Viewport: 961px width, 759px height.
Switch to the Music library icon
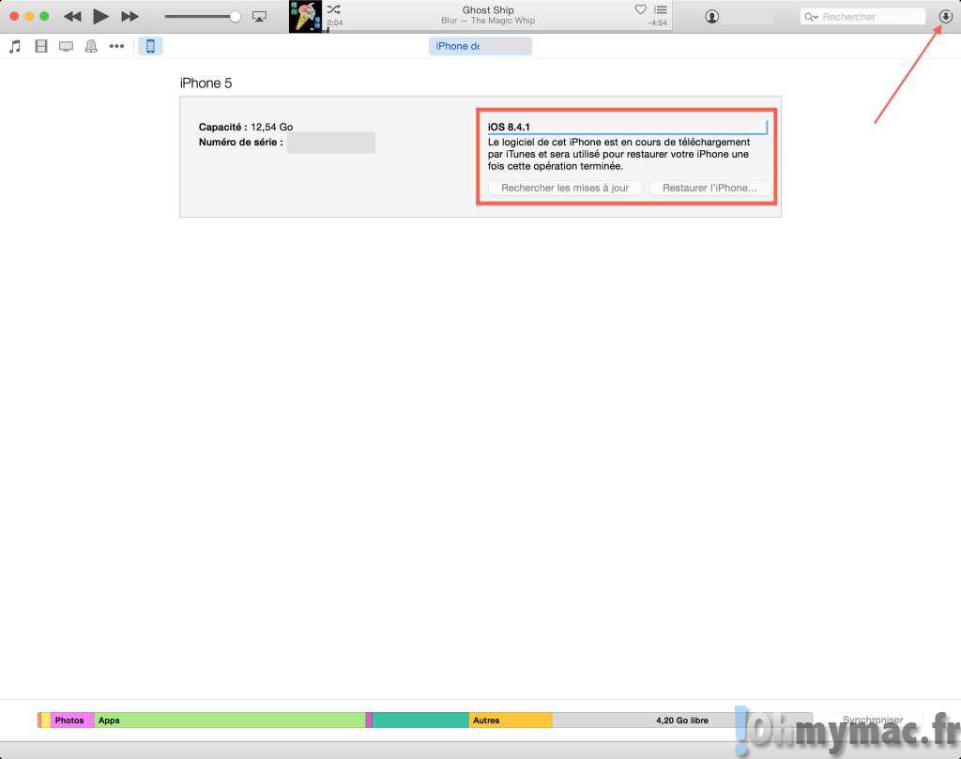(x=15, y=46)
